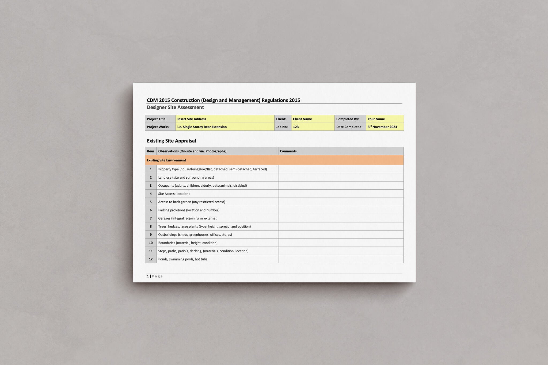
Task: Click the Observations column header
Action: point(192,151)
